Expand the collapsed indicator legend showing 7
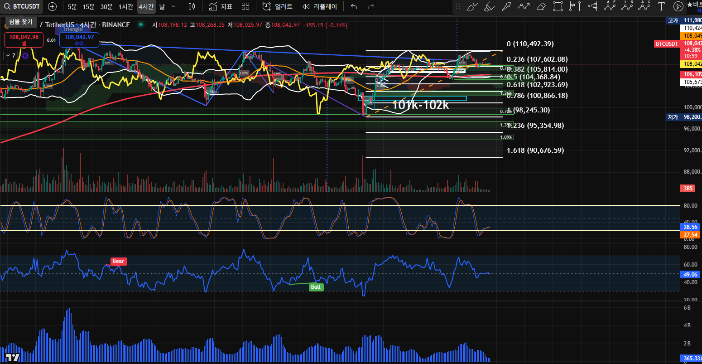 pyautogui.click(x=10, y=55)
